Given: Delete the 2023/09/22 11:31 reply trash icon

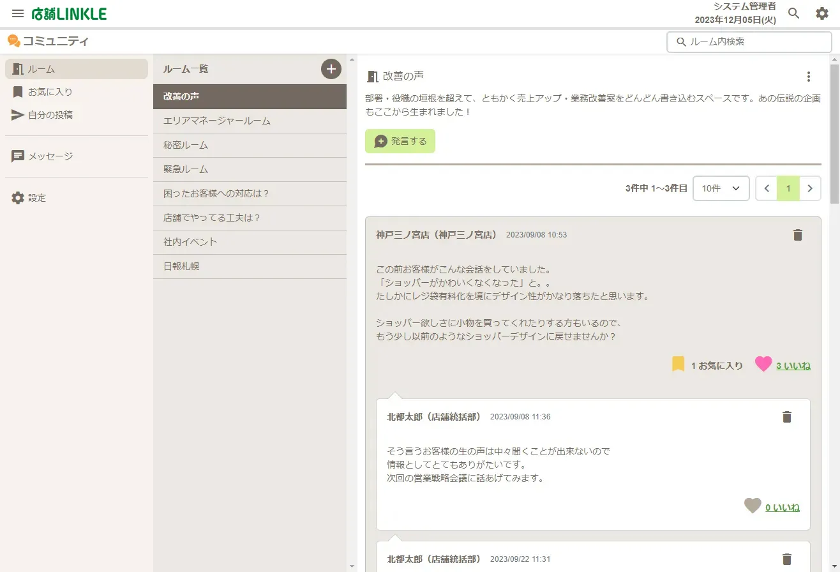Looking at the screenshot, I should click(786, 559).
